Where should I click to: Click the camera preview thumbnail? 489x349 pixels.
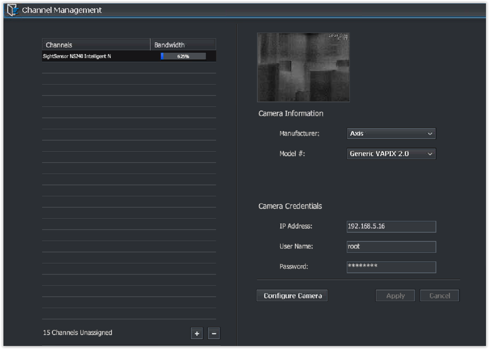(x=303, y=67)
